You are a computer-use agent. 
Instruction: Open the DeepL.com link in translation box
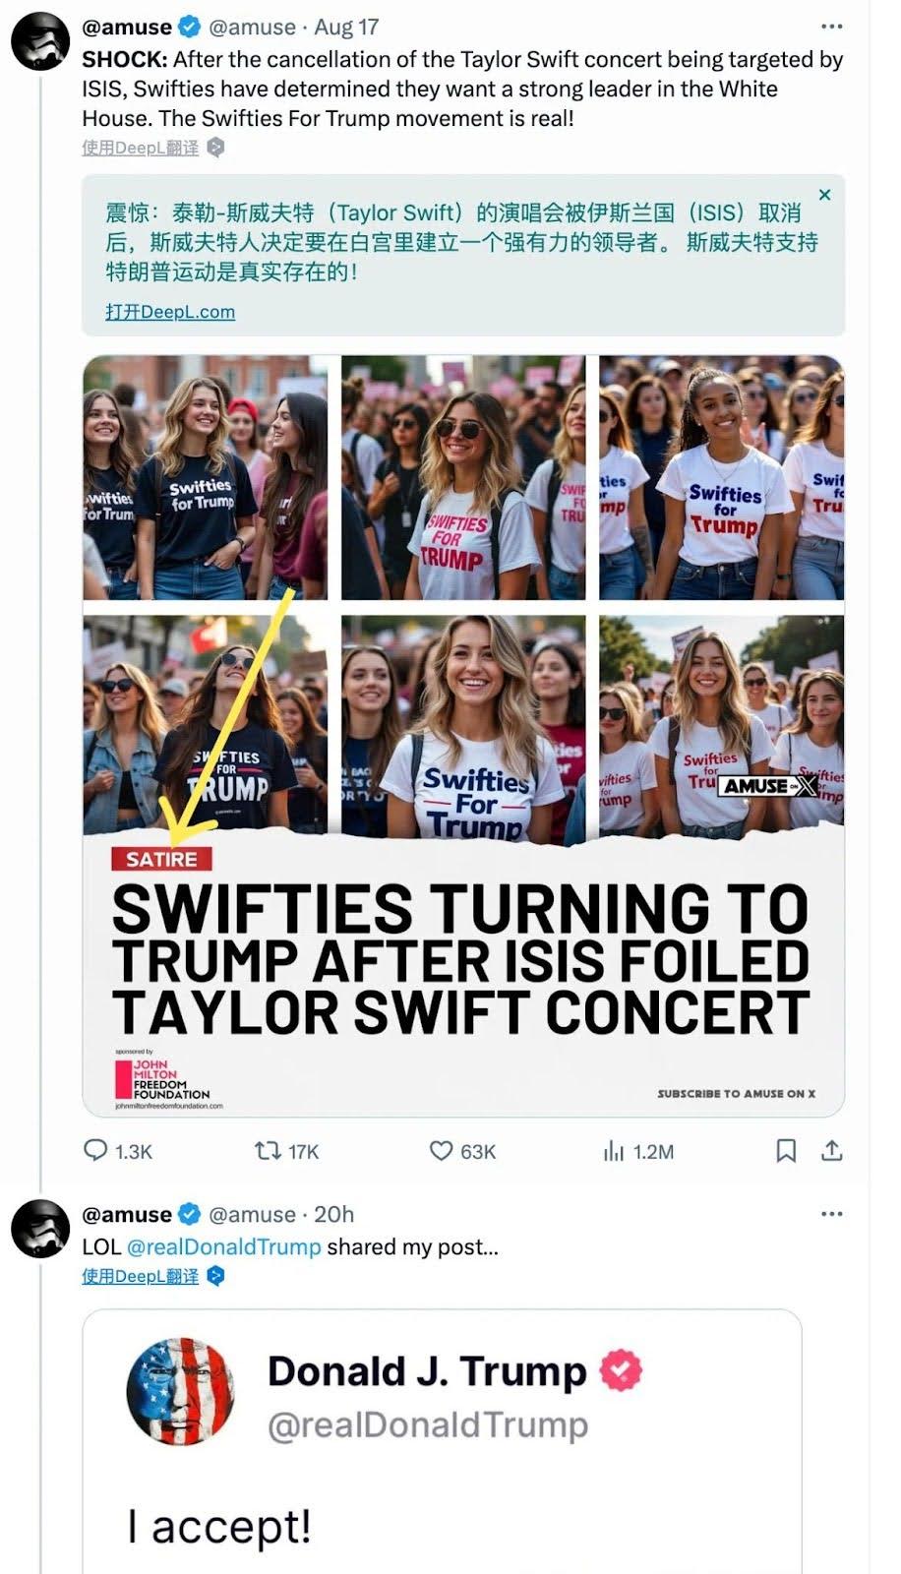(x=170, y=312)
